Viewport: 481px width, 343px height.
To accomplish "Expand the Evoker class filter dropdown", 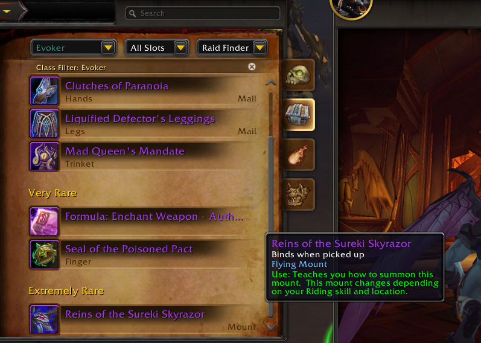I will point(74,48).
